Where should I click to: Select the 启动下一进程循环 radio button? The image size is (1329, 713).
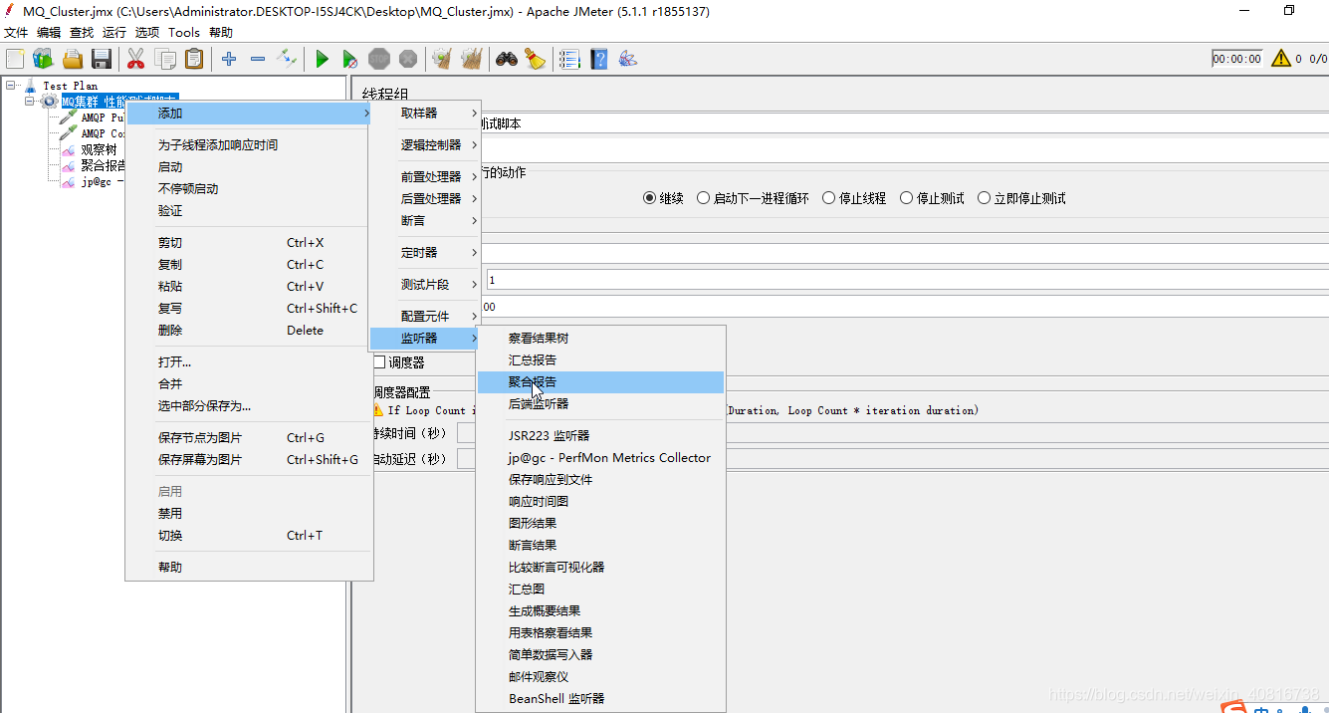pyautogui.click(x=703, y=198)
